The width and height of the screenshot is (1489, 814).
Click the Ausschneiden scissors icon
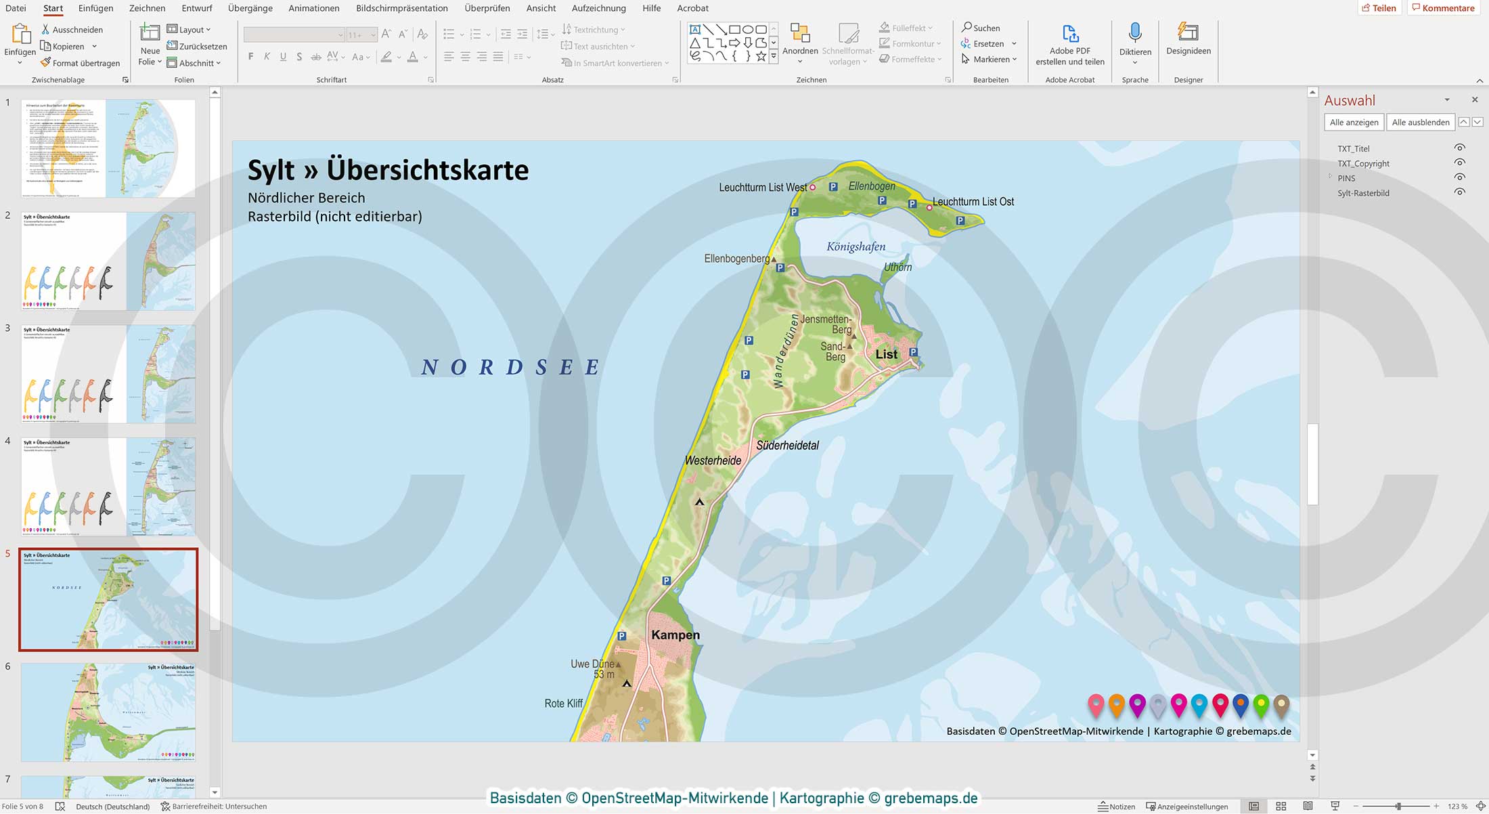[46, 29]
